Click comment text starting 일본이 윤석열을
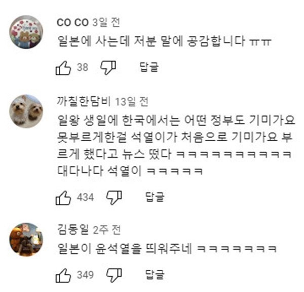Image resolution: width=304 pixels, height=292 pixels. pos(167,248)
